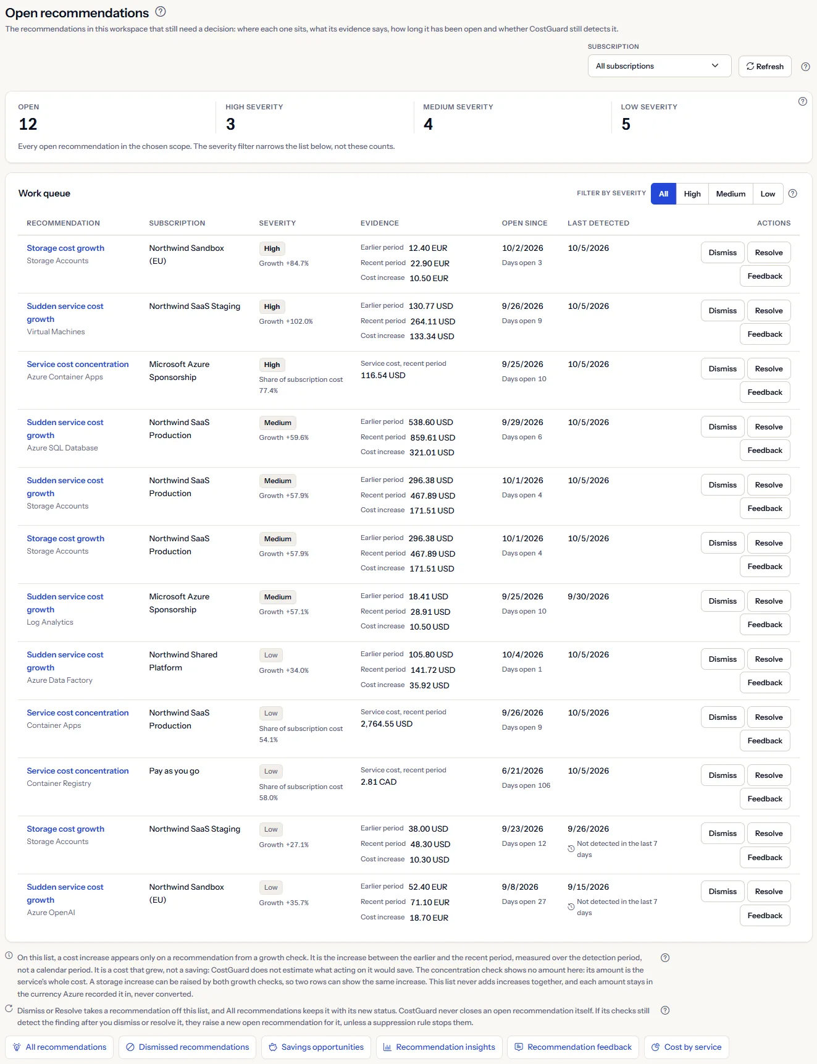Screen dimensions: 817x1064
Task: Click the 2,764.55 USD evidence value
Action: [x=387, y=724]
